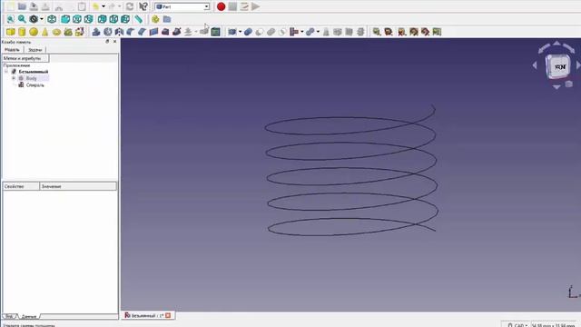581x327 pixels.
Task: Click the What's This help cursor icon
Action: tap(143, 6)
